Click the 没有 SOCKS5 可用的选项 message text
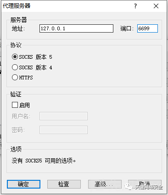 (44, 161)
